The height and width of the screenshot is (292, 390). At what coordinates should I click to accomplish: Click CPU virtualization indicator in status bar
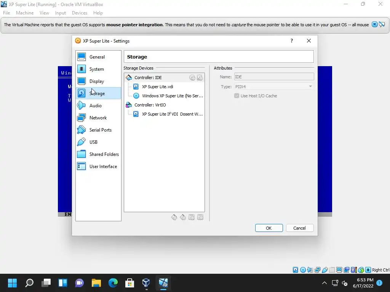coord(353,270)
